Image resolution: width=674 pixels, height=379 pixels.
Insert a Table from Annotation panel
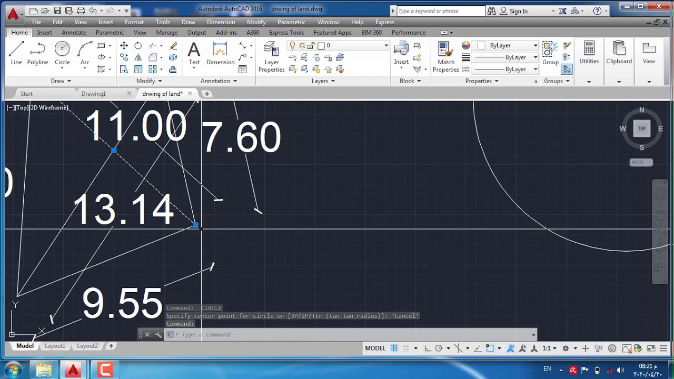243,69
